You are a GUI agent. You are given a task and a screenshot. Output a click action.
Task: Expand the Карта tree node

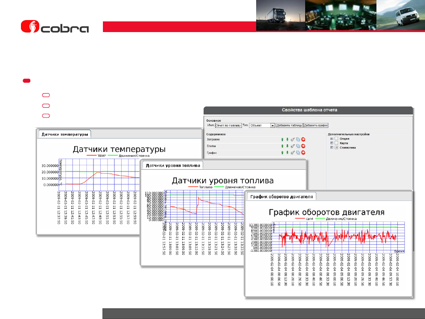pos(332,143)
